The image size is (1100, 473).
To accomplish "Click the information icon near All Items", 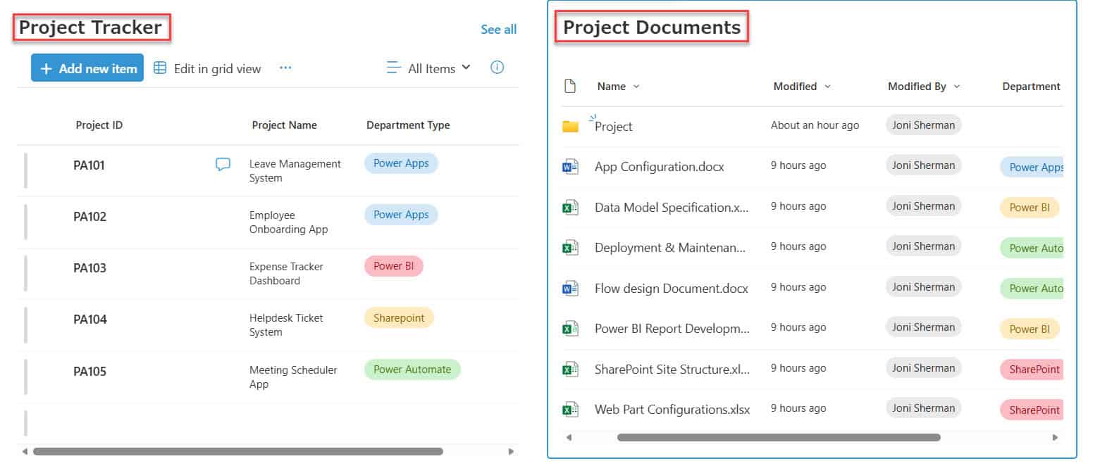I will coord(497,67).
